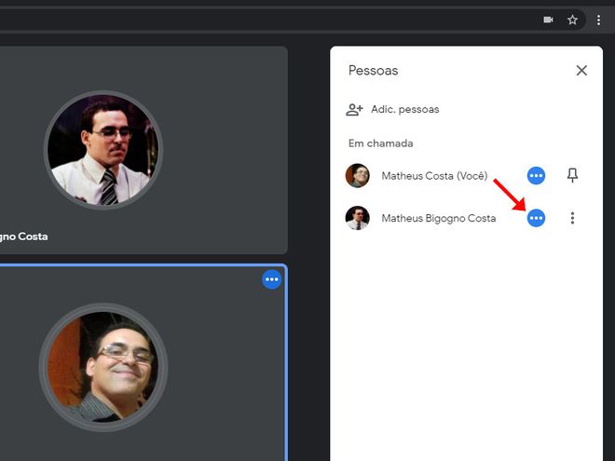Select the name Matheus Bigogno Costa in list
The image size is (615, 461).
(439, 218)
